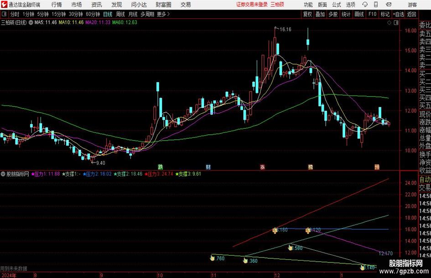Expand MA settings arrow beside 三柏硕(日线)
The width and height of the screenshot is (431, 278).
[x=31, y=22]
